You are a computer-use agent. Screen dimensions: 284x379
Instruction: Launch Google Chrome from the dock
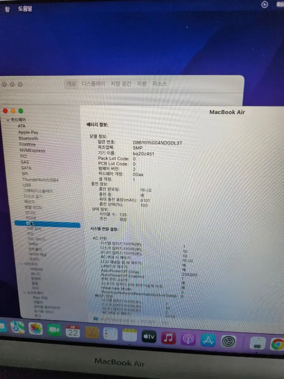click(277, 344)
